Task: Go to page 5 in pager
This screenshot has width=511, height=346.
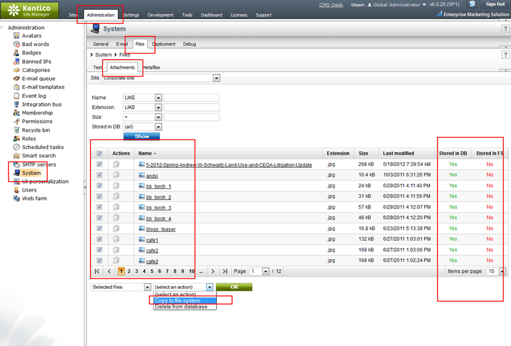Action: coord(152,271)
